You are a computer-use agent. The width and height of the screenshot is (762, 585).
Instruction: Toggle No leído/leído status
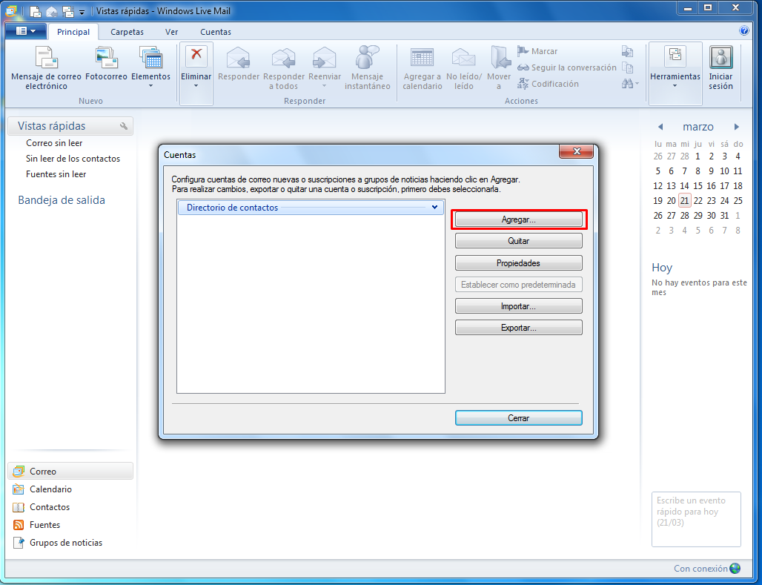pyautogui.click(x=463, y=68)
